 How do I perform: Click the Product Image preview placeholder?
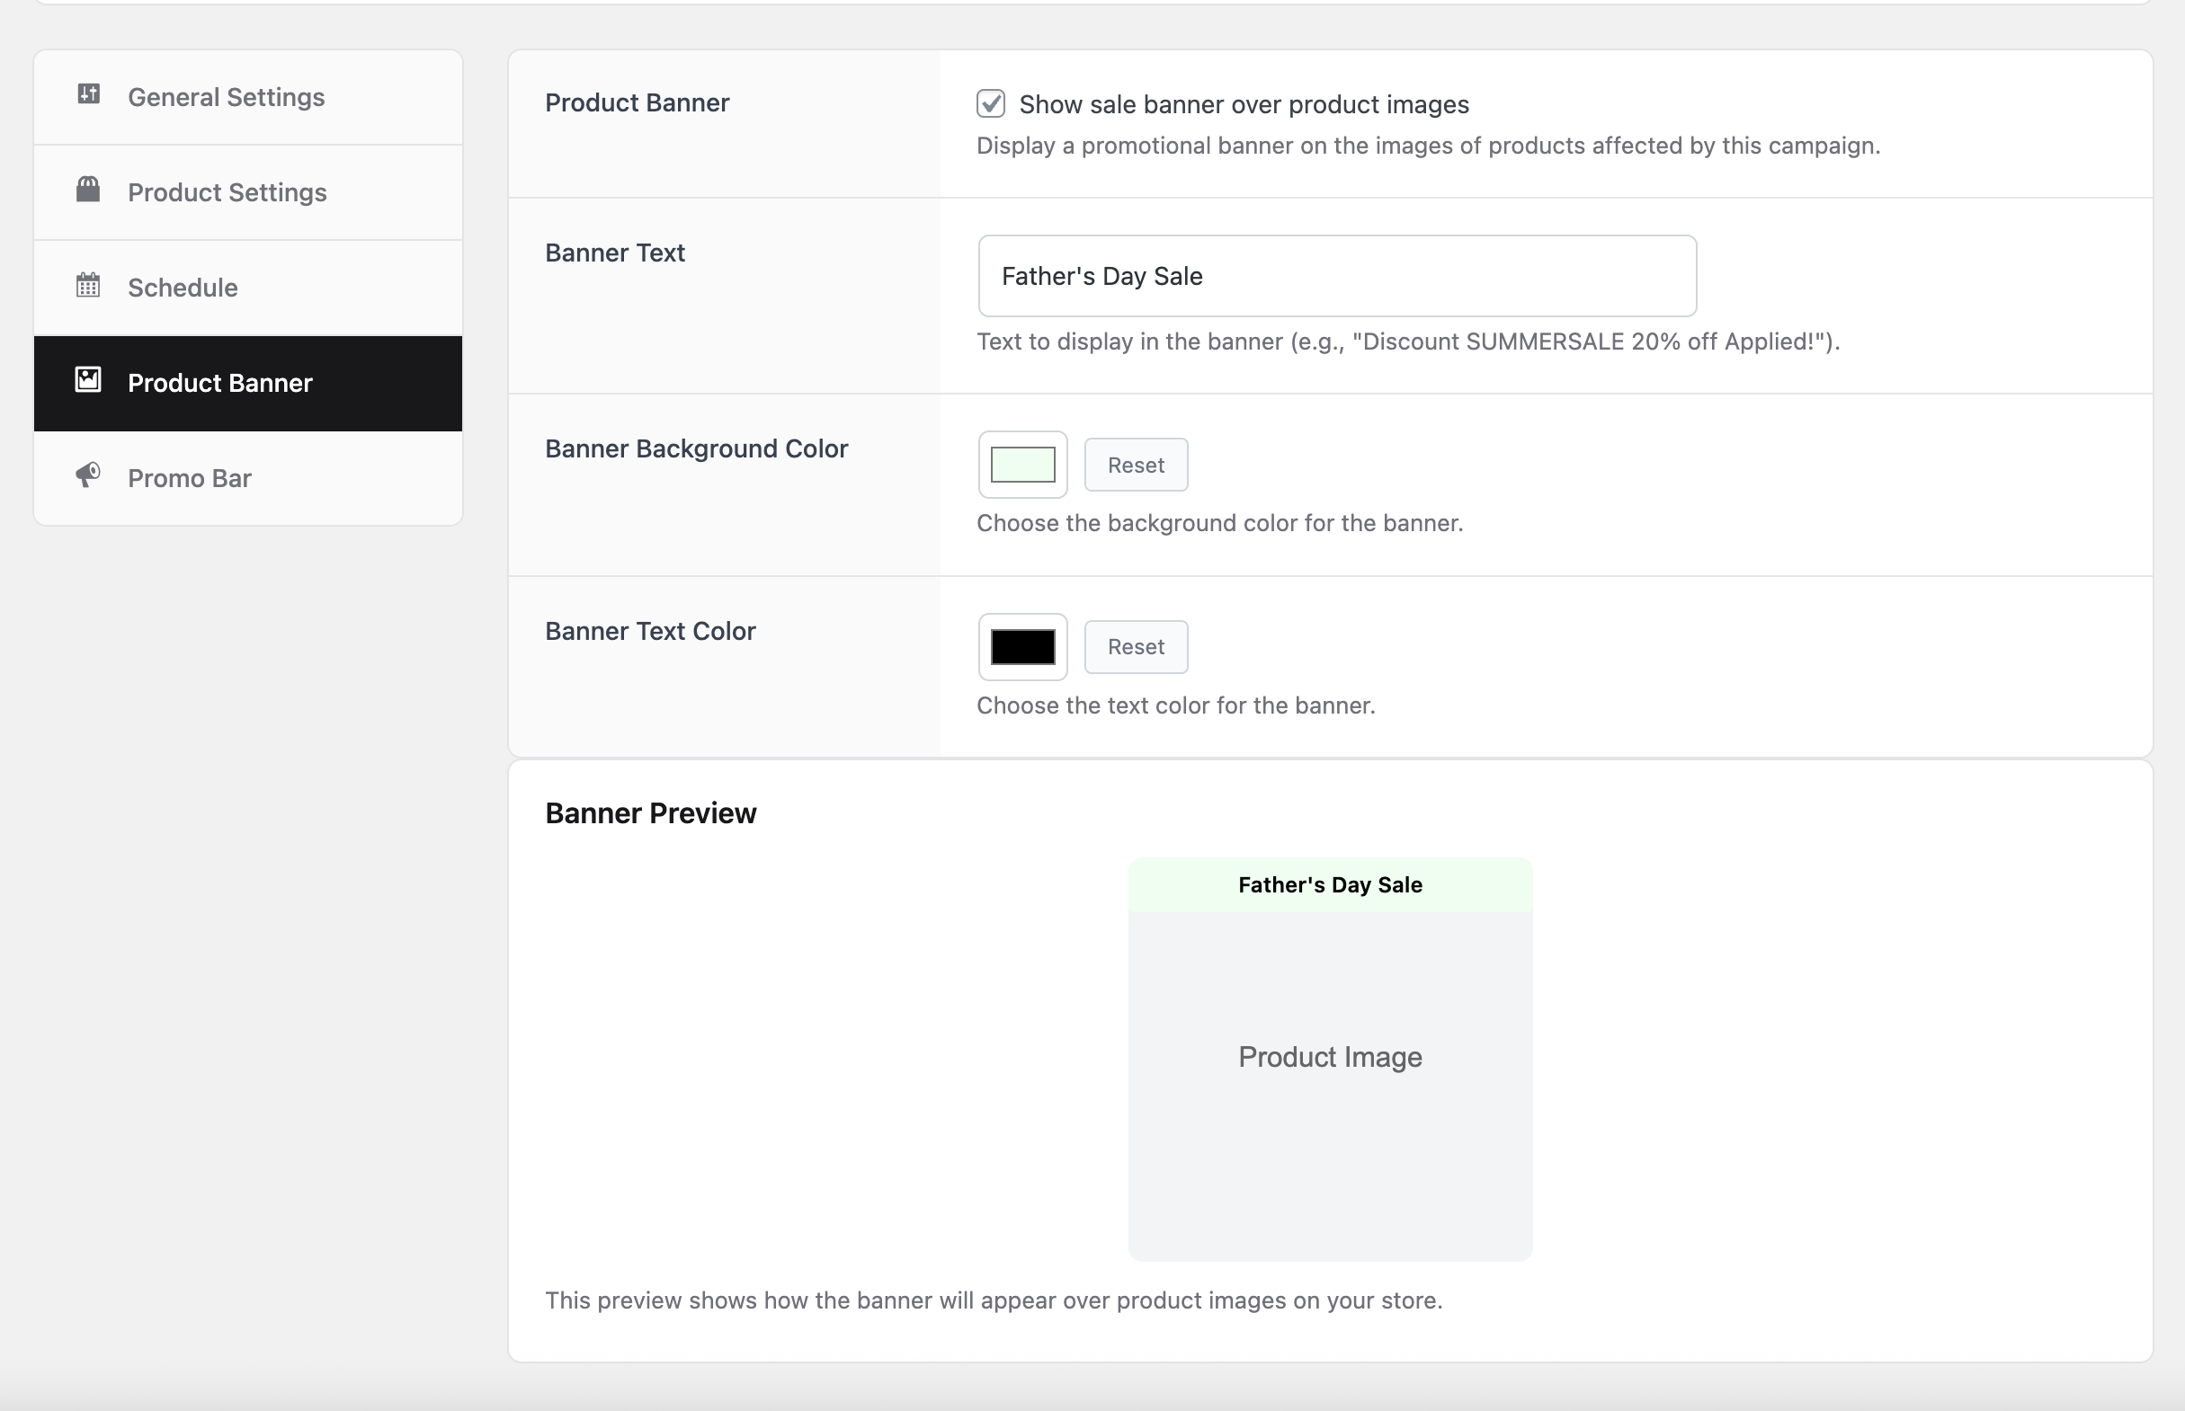point(1330,1057)
